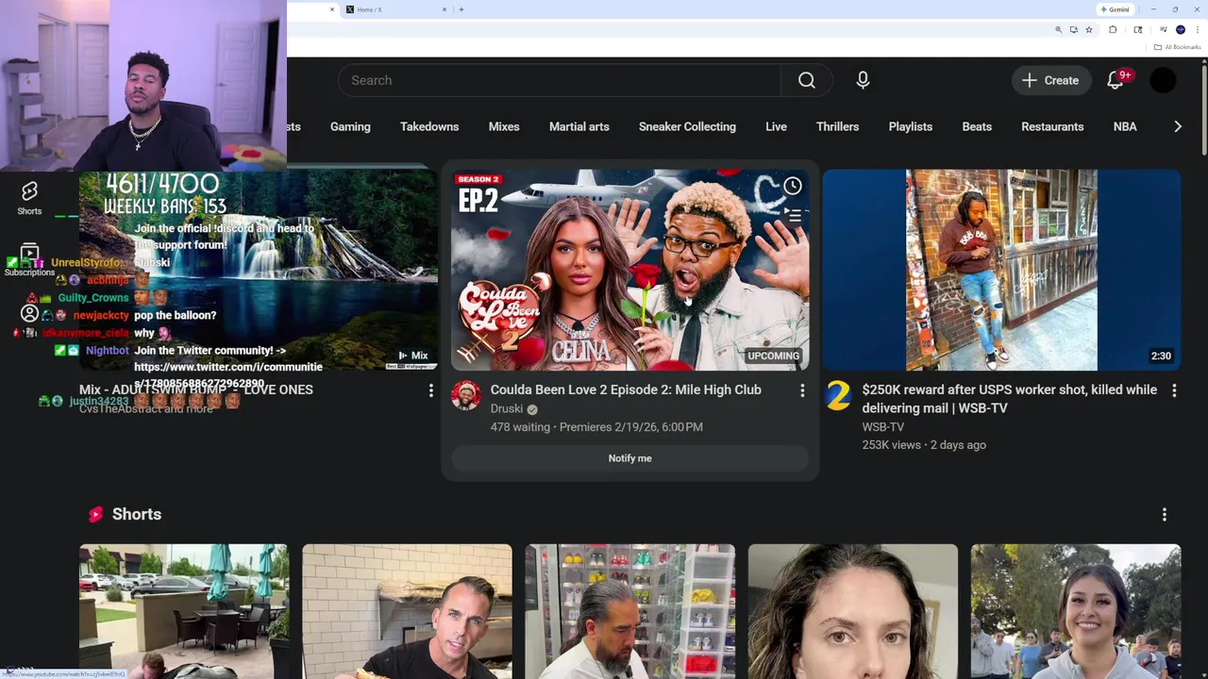The width and height of the screenshot is (1208, 679).
Task: Open the Short with man by brick oven
Action: (x=407, y=611)
